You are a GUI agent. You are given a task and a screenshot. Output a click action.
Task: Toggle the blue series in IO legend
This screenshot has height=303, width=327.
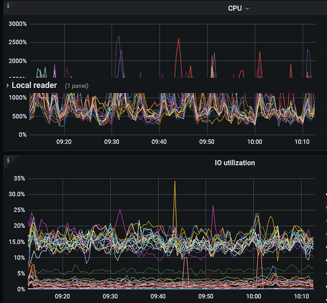coord(326,234)
